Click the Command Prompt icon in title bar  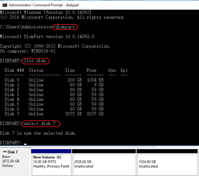click(x=5, y=5)
